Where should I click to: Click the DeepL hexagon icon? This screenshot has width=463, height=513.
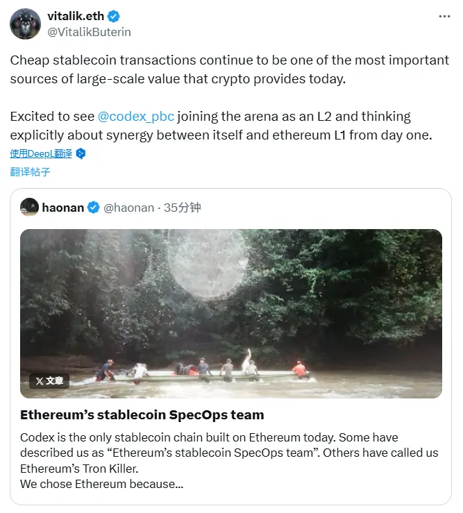click(81, 153)
